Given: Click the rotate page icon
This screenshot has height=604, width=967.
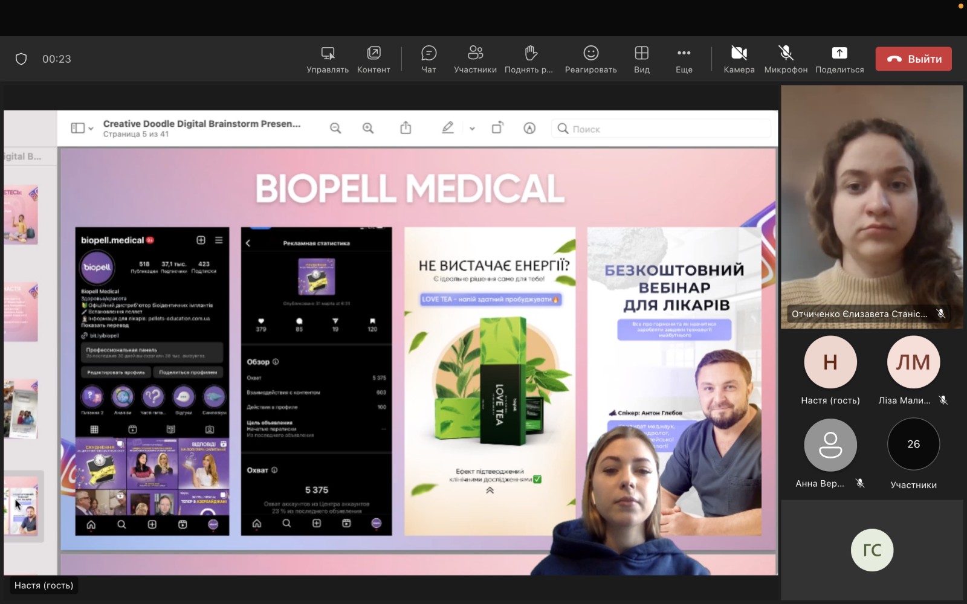Looking at the screenshot, I should [x=497, y=127].
